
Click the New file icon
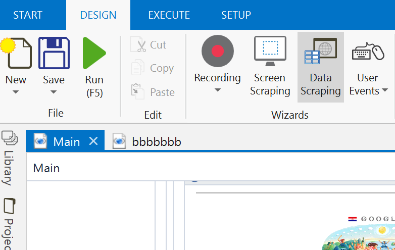pos(16,53)
